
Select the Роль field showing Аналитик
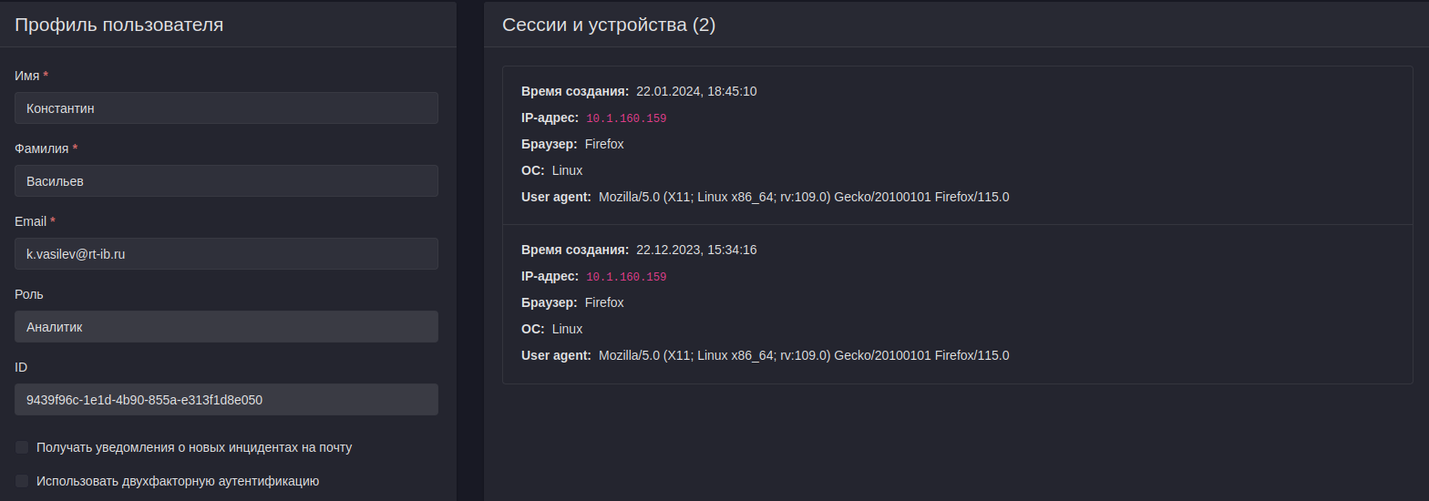click(226, 326)
